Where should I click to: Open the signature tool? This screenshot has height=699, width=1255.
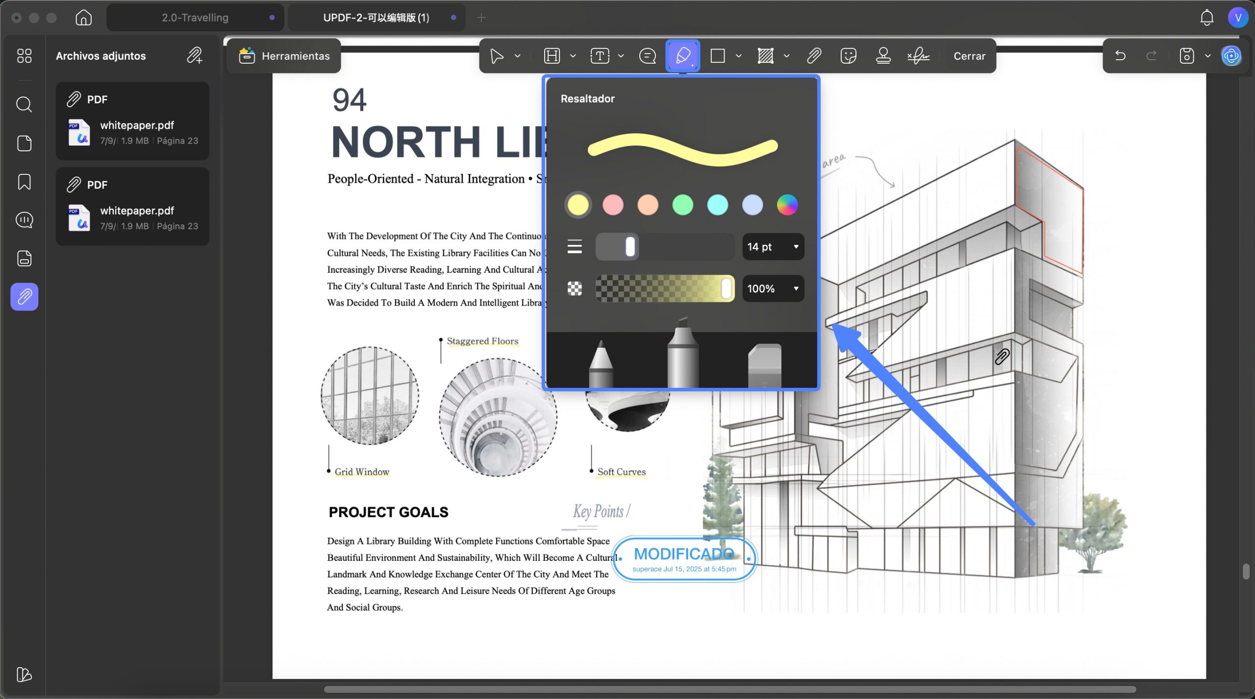918,56
